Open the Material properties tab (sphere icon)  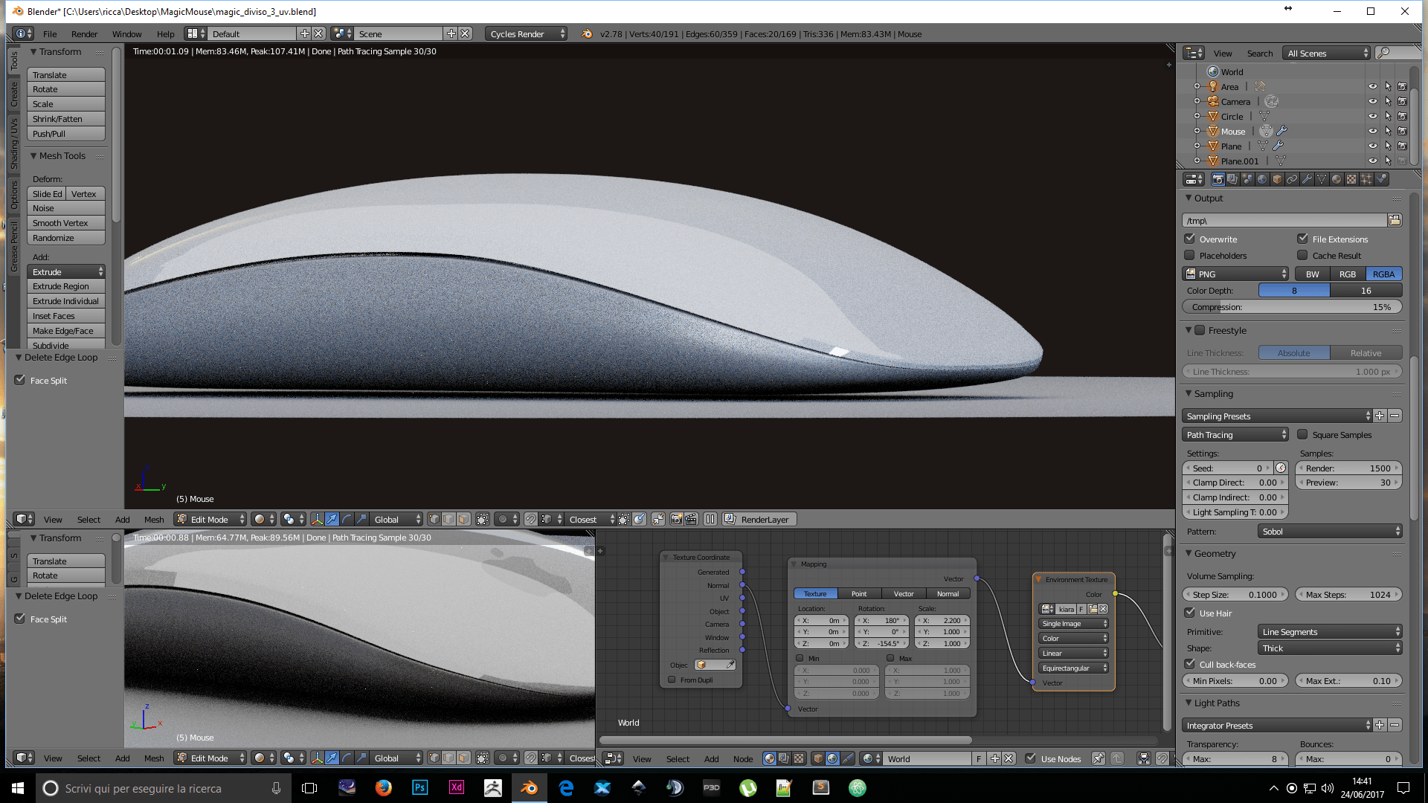pyautogui.click(x=1337, y=179)
